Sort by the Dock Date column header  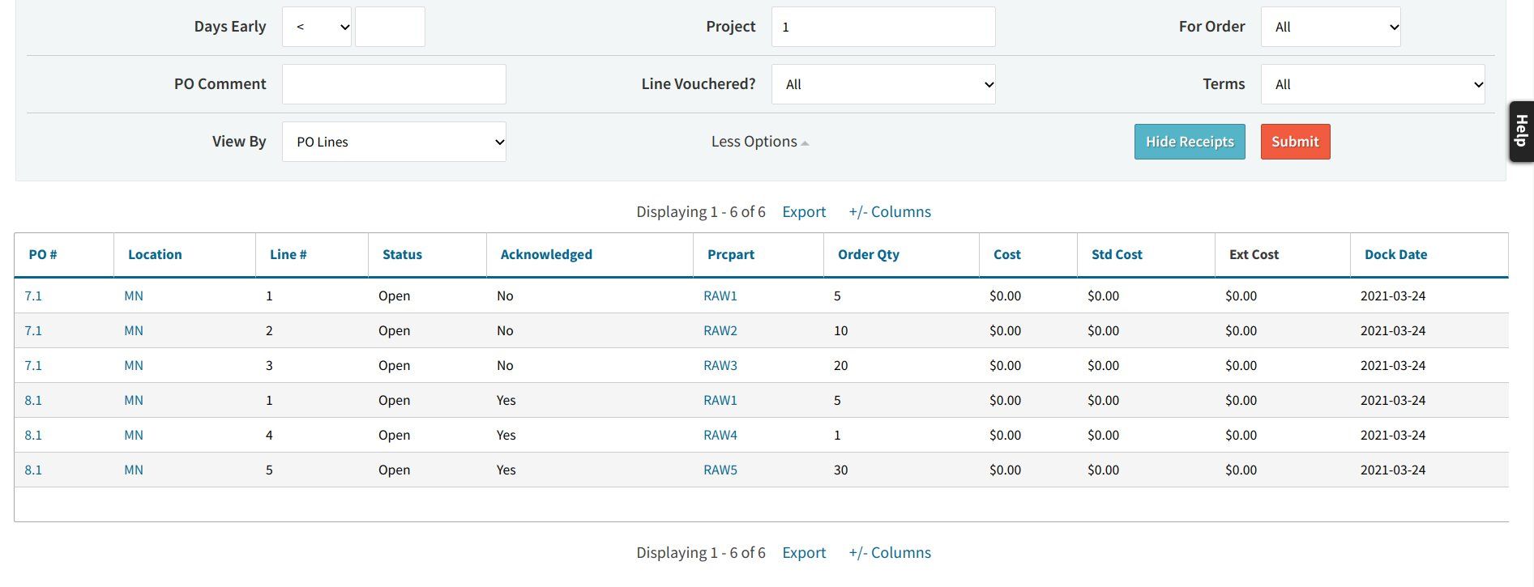tap(1395, 254)
